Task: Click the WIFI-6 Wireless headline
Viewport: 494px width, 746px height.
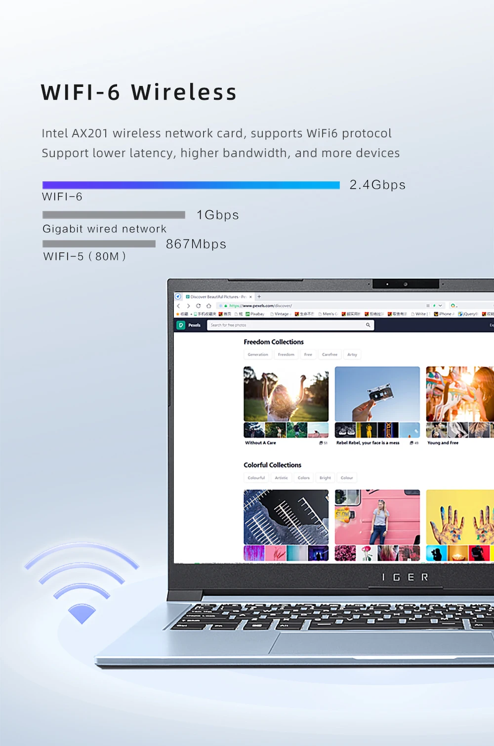Action: click(x=139, y=92)
